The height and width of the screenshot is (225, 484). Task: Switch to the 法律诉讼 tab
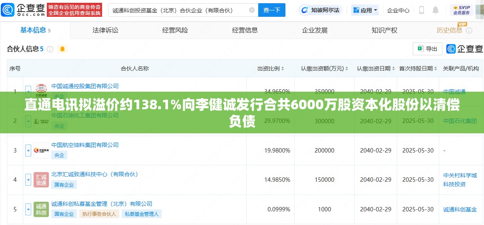[105, 30]
